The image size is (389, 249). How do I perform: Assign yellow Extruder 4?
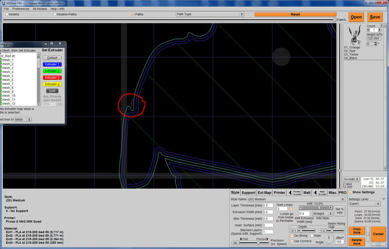tap(52, 84)
